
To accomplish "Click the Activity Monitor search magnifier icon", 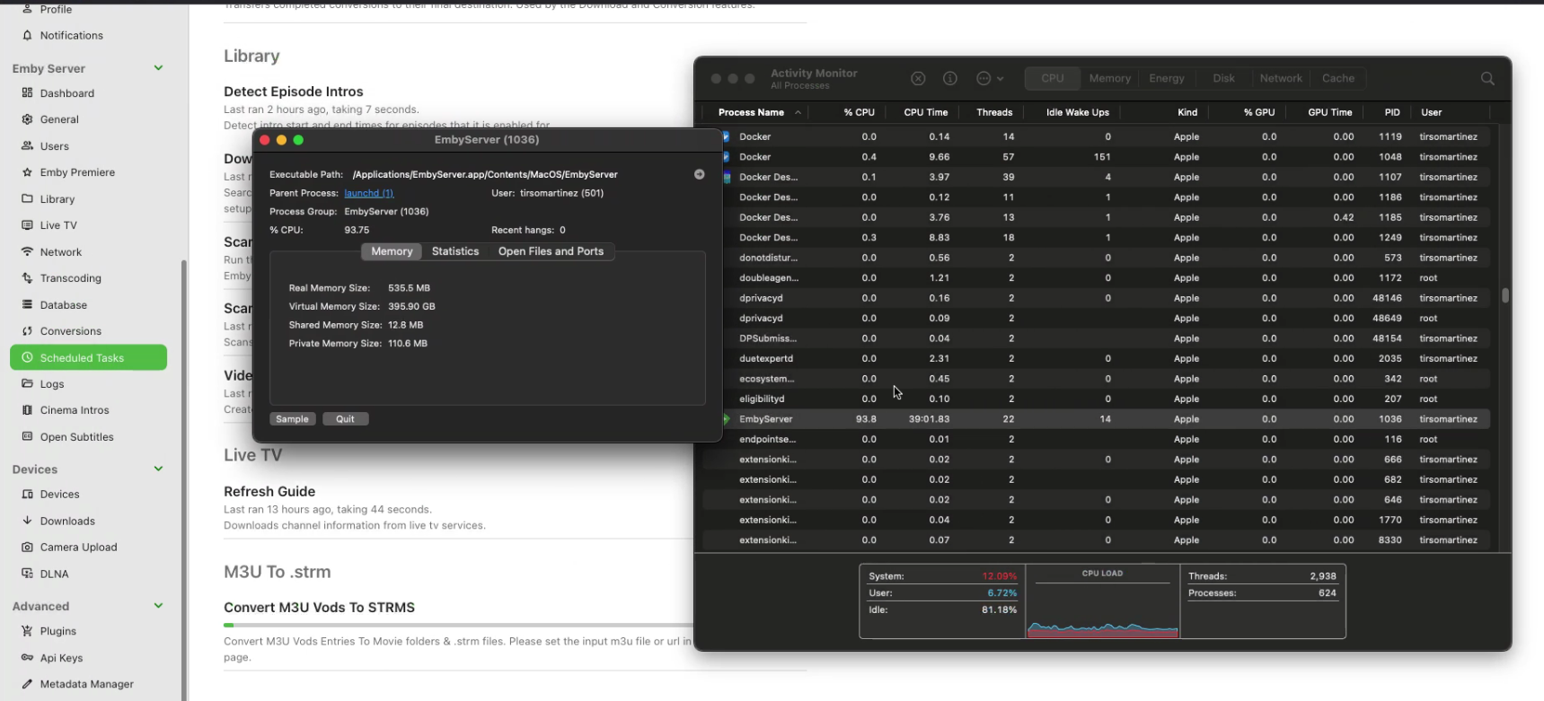I will pyautogui.click(x=1487, y=79).
